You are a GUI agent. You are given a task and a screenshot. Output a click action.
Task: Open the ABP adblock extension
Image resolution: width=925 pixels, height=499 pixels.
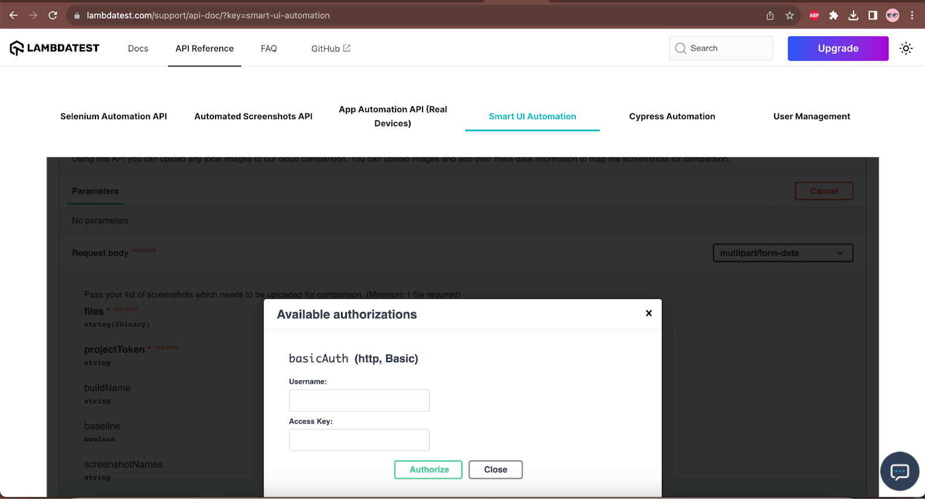tap(814, 16)
